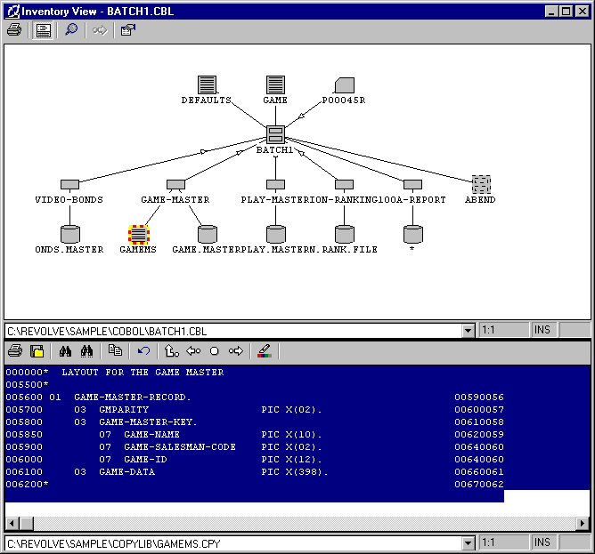
Task: Select the ABEND node in the diagram
Action: tap(481, 184)
